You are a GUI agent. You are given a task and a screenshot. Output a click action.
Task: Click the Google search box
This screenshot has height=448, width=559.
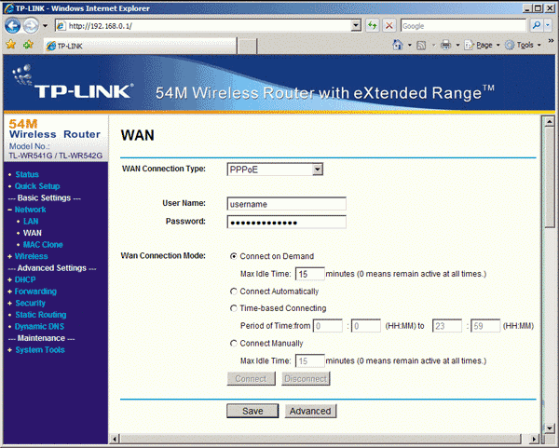click(x=463, y=26)
